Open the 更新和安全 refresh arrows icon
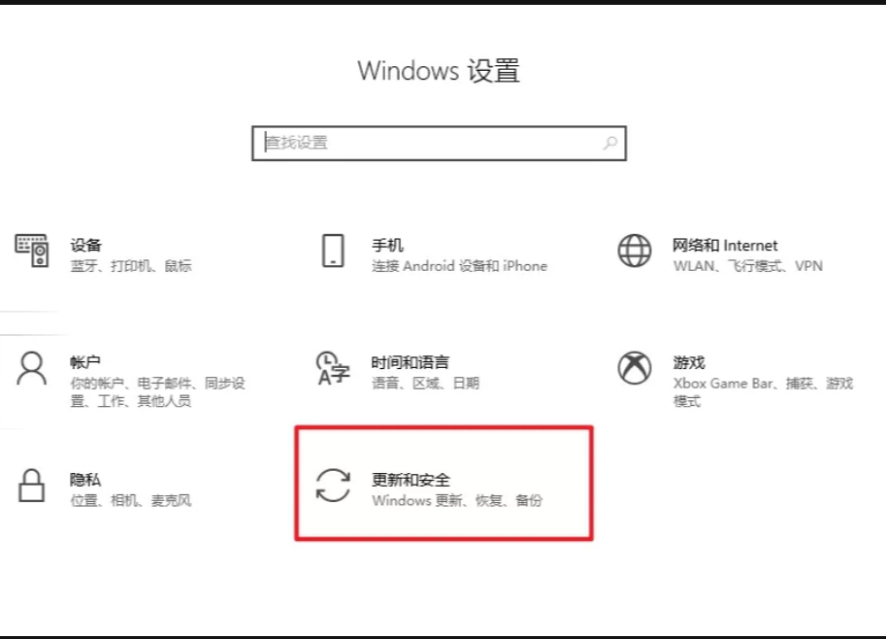886x639 pixels. (333, 486)
